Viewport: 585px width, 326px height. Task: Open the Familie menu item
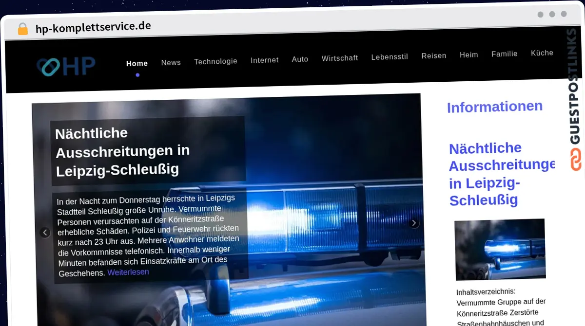pyautogui.click(x=505, y=54)
